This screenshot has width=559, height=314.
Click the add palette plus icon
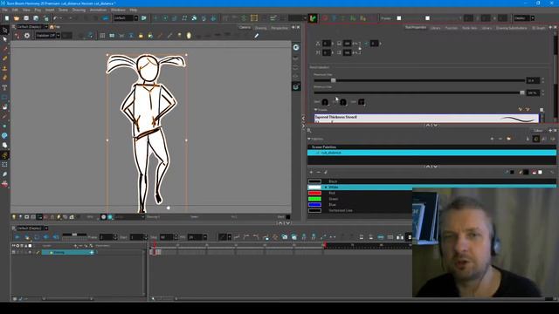[493, 139]
